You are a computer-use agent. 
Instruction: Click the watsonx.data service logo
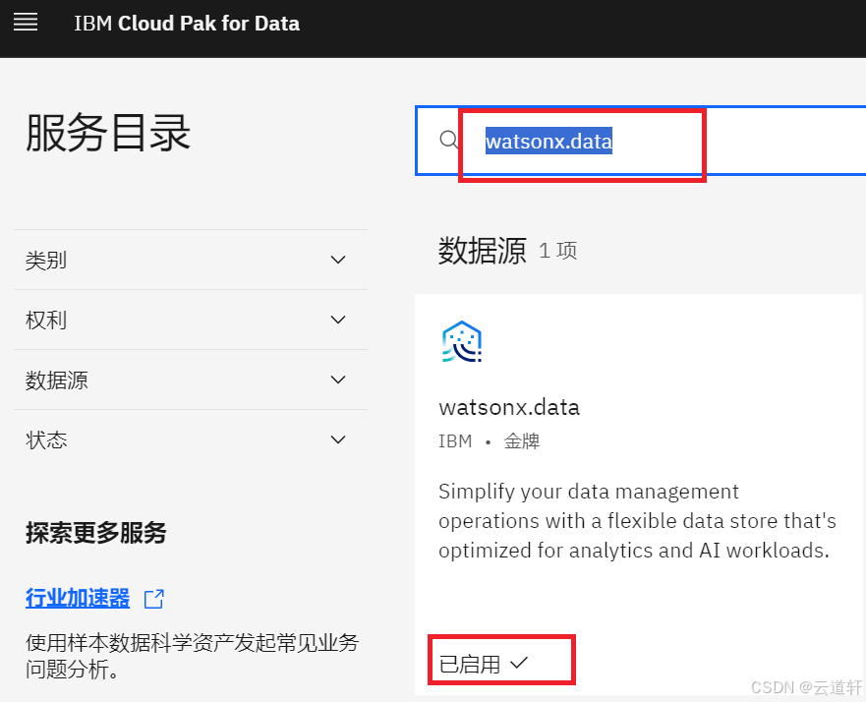point(462,342)
